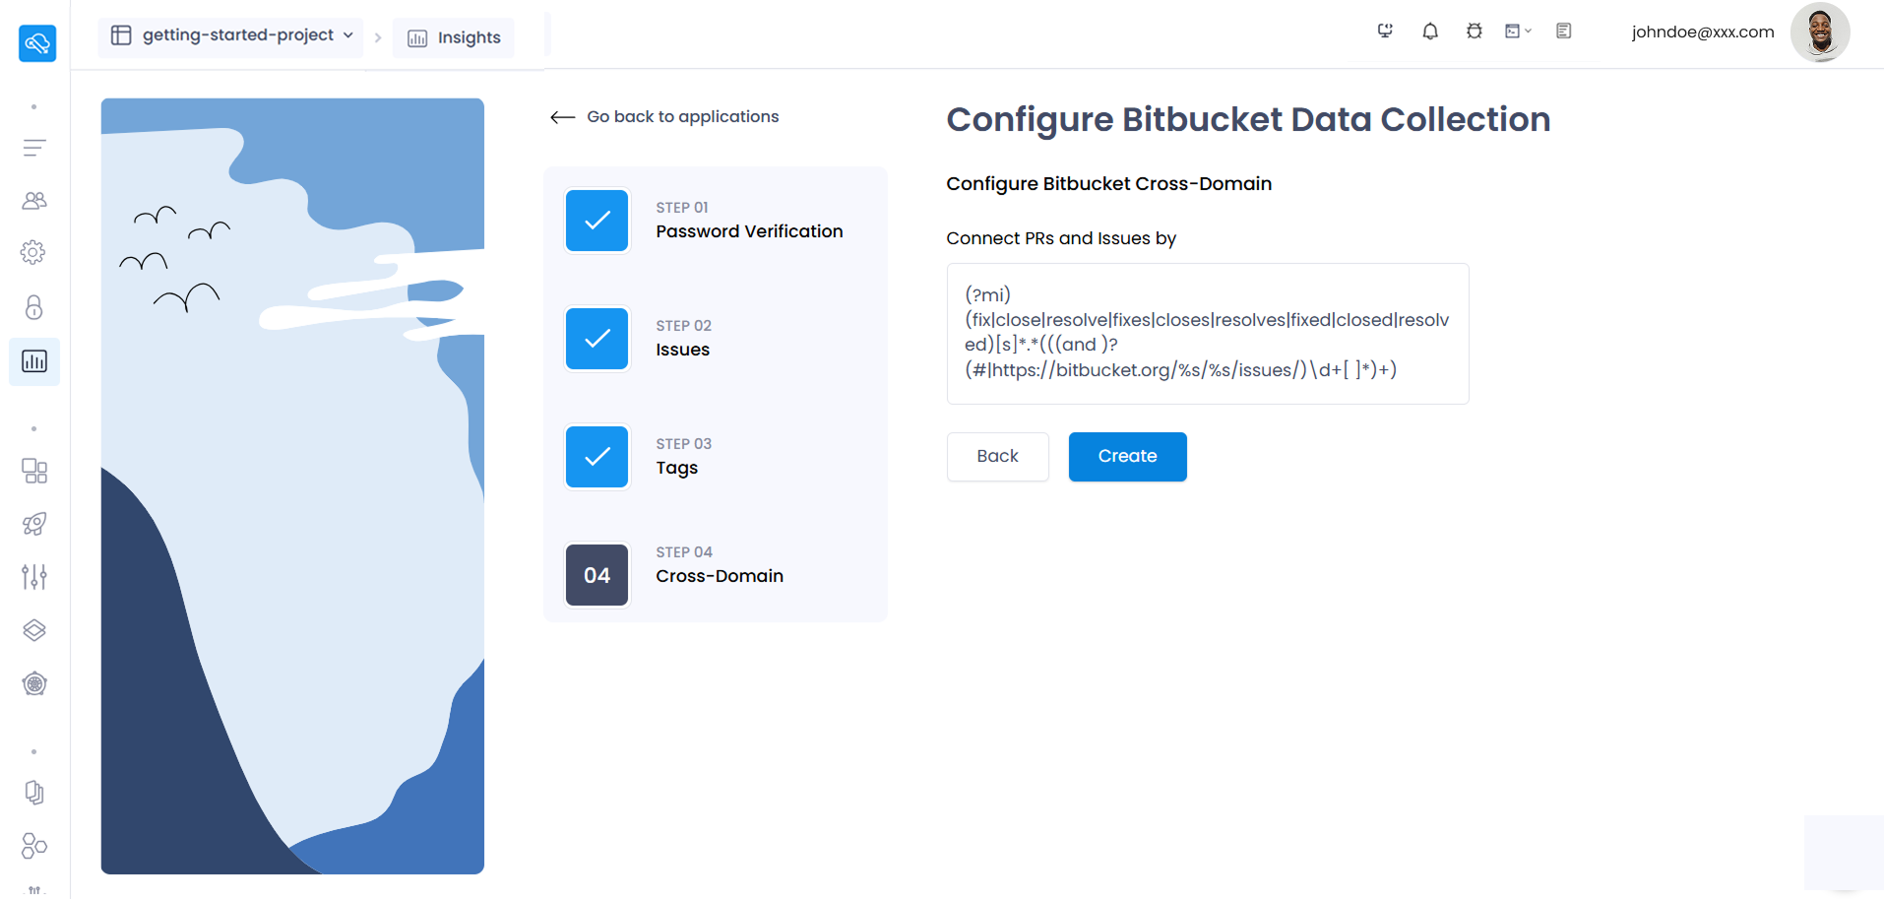Click the johndoe@xxx.com account email
This screenshot has width=1884, height=899.
point(1703,32)
